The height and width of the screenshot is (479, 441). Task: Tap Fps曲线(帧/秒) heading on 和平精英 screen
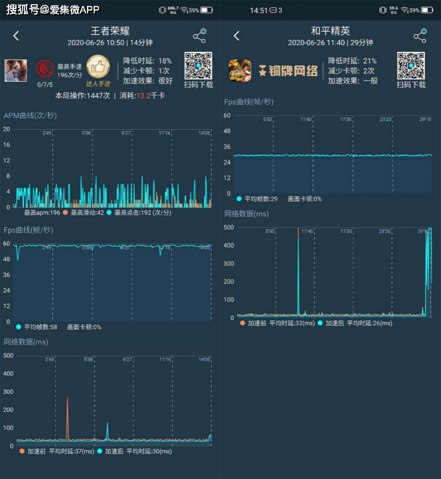249,102
